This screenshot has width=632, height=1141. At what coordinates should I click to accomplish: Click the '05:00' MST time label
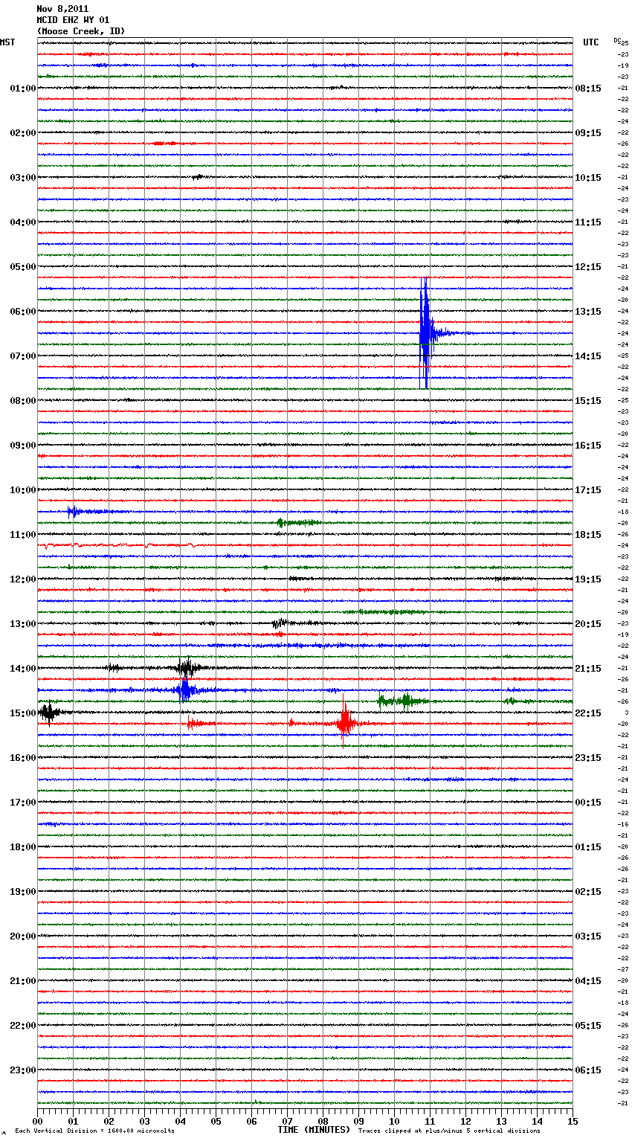point(23,267)
